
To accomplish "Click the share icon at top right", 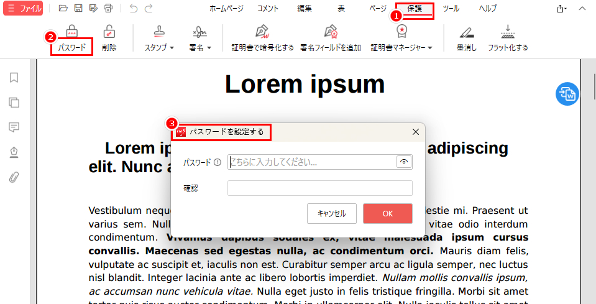I will (561, 8).
